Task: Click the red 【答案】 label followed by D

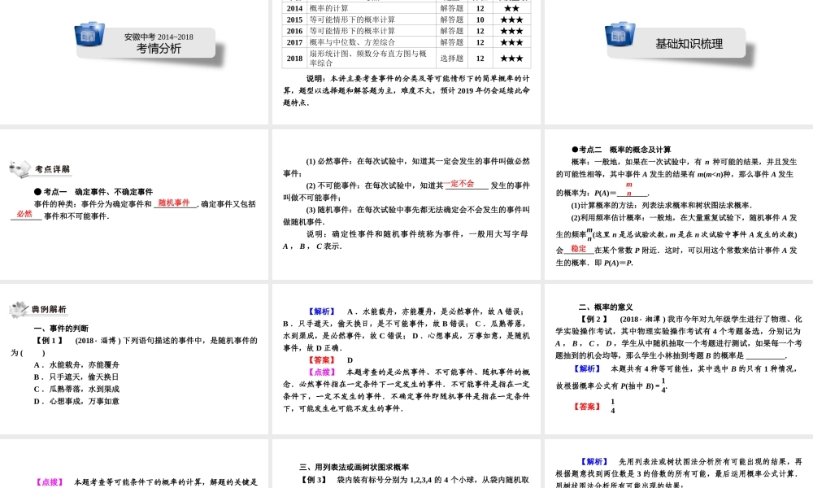Action: pos(322,360)
